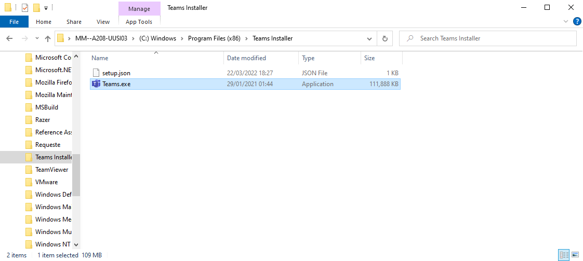This screenshot has height=261, width=583.
Task: Switch to the Share ribbon tab
Action: pyautogui.click(x=74, y=21)
